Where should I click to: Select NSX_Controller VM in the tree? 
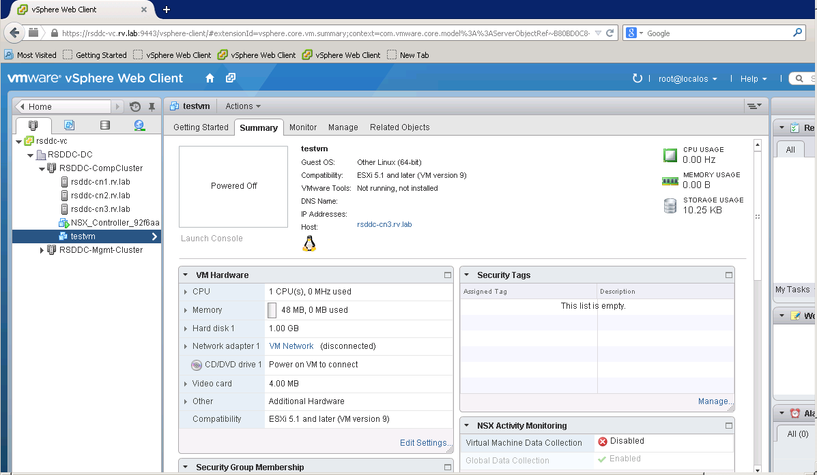pos(115,223)
